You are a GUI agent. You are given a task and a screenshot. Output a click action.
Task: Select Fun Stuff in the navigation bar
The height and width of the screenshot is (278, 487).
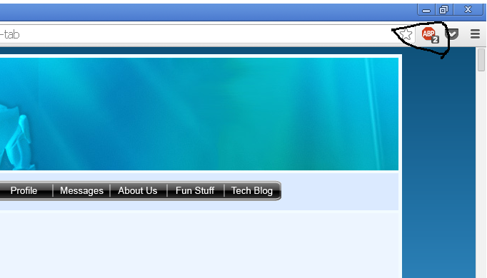tap(195, 190)
